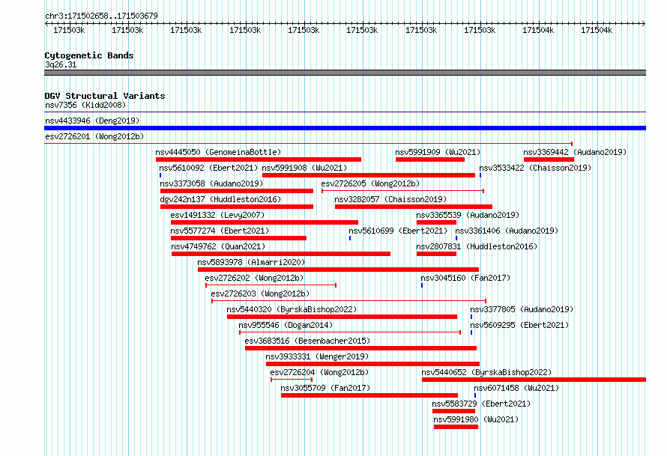Click esv2726204 (Wong2012b) label
Screen dimensions: 667x456
[319, 372]
